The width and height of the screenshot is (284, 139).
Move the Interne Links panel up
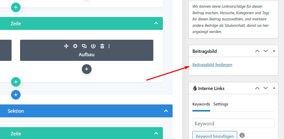point(257,88)
